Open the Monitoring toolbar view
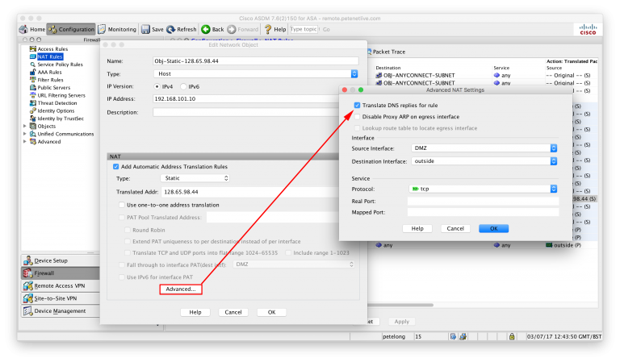This screenshot has height=362, width=620. pos(117,29)
